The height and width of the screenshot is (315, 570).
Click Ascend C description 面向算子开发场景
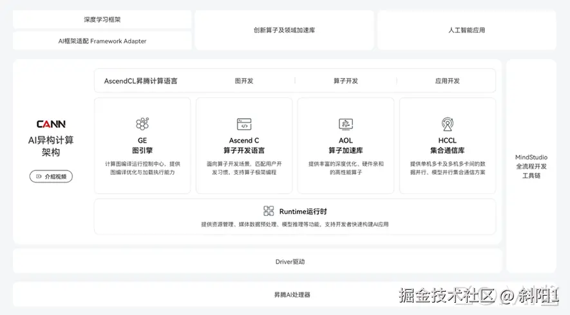(x=244, y=168)
